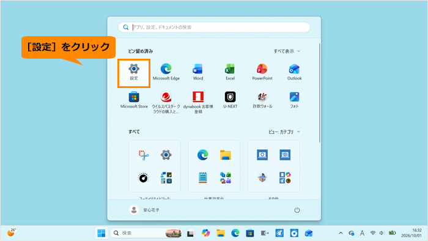Viewport: 428px width, 241px height.
Task: Click the Windows Start button on taskbar
Action: pyautogui.click(x=101, y=233)
